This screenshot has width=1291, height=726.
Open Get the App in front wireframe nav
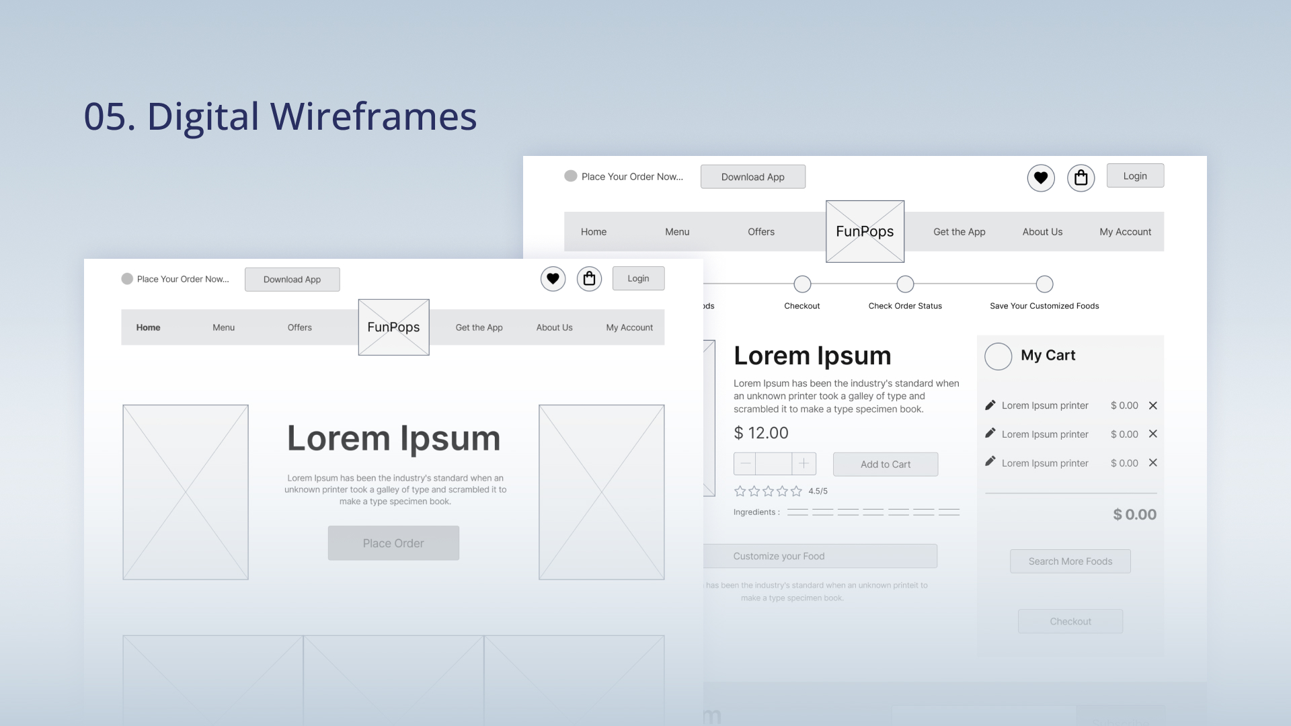(x=479, y=327)
